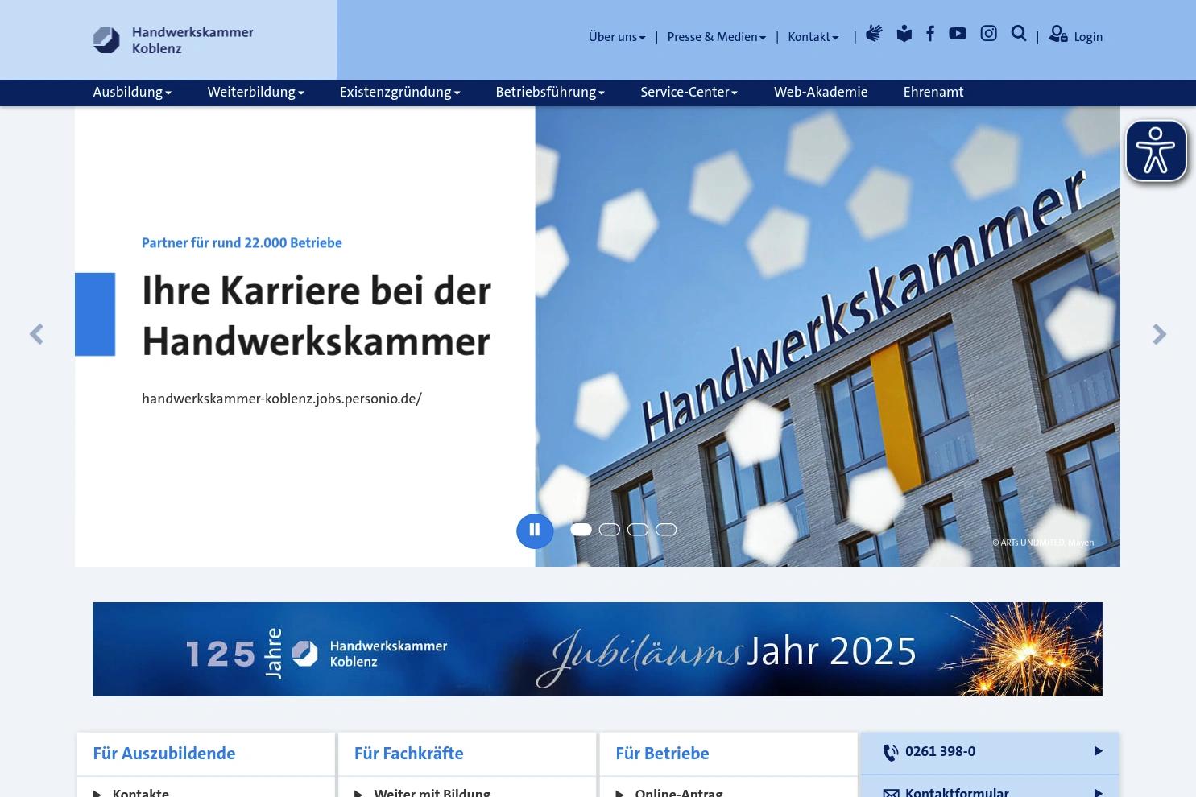The width and height of the screenshot is (1196, 797).
Task: Show the fourth slide indicator
Action: point(665,530)
